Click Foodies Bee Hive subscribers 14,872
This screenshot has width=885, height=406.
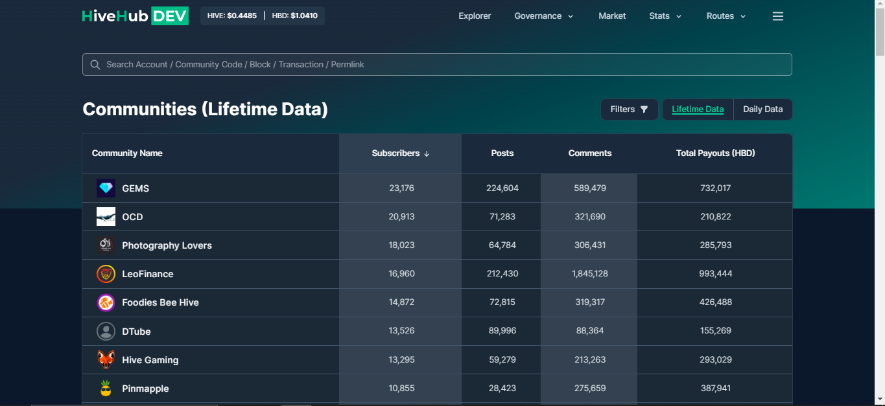pyautogui.click(x=401, y=302)
